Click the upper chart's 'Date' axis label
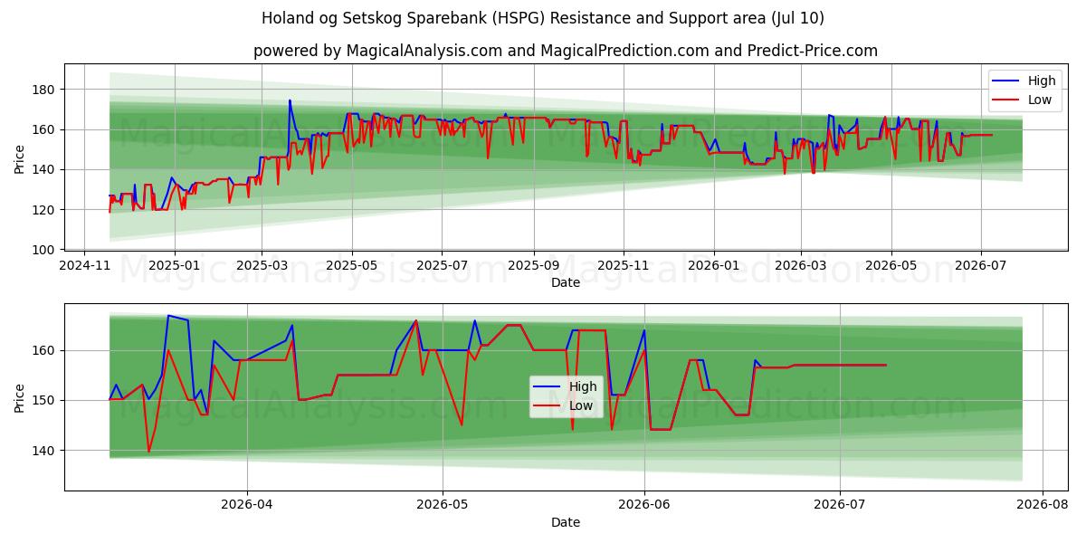This screenshot has height=543, width=1086. pyautogui.click(x=566, y=283)
